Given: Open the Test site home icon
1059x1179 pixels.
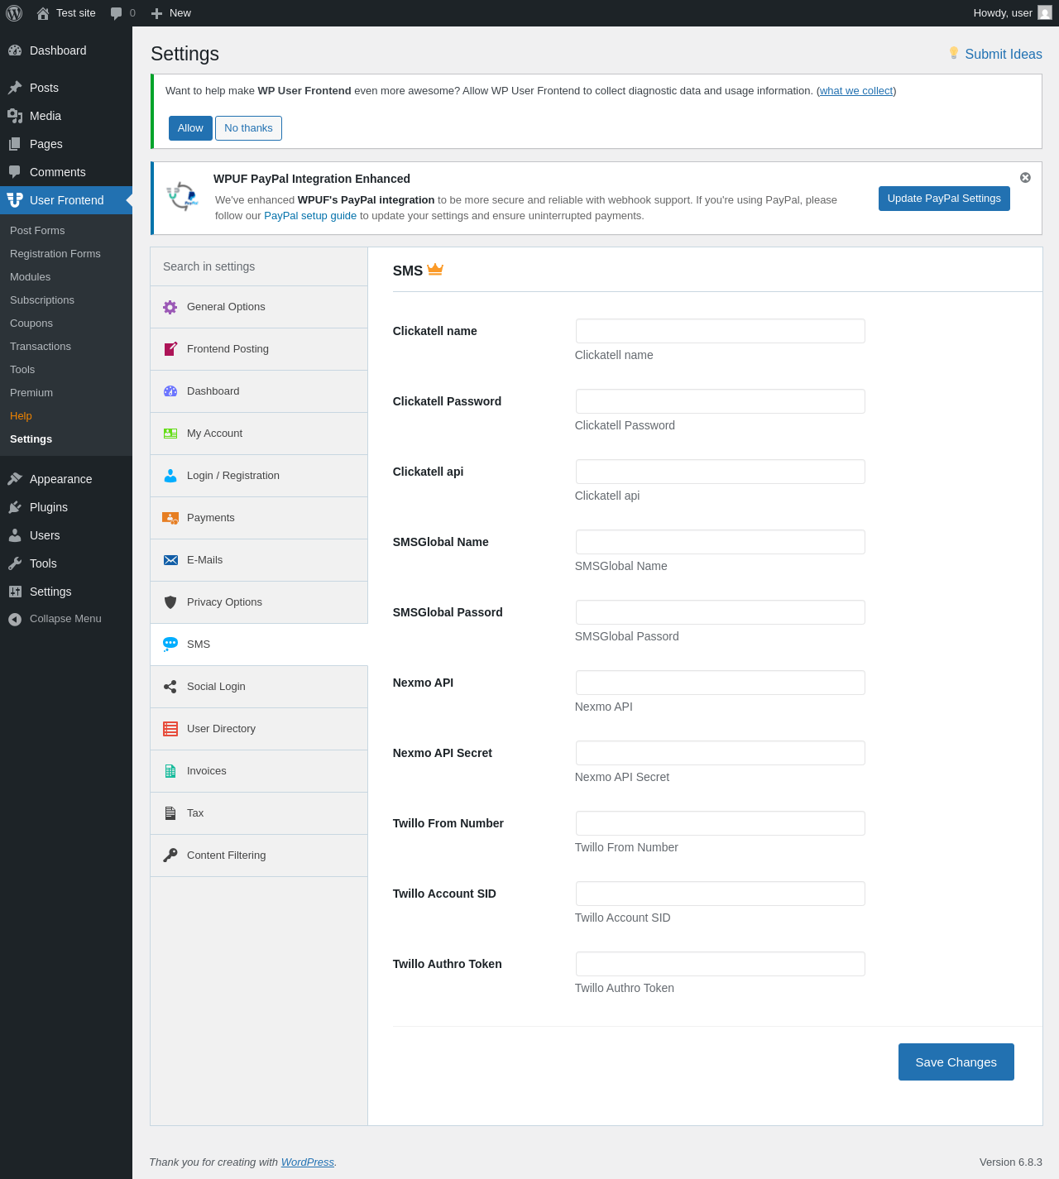Looking at the screenshot, I should point(43,13).
